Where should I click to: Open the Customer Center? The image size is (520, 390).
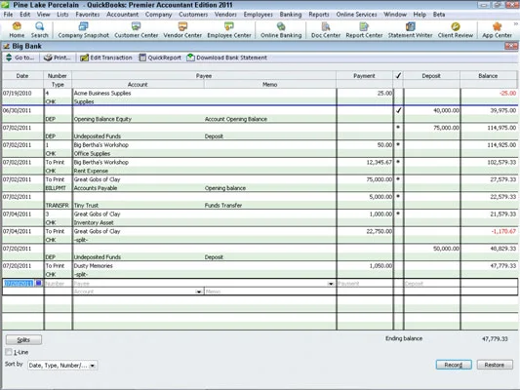point(136,30)
